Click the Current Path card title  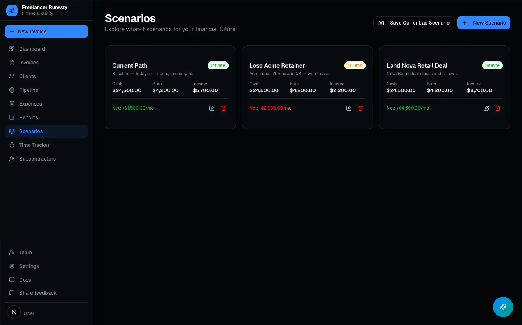(130, 65)
